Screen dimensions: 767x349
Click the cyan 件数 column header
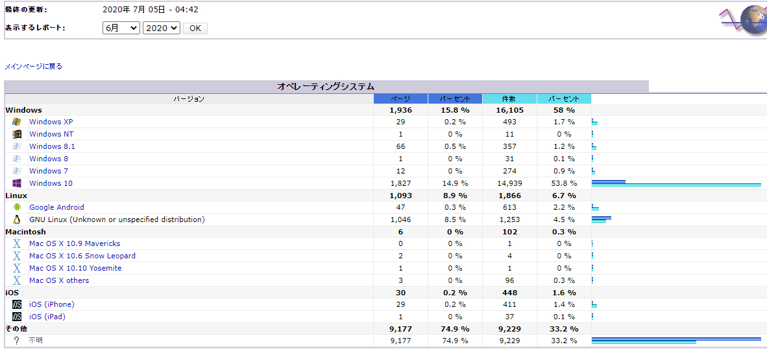(509, 98)
